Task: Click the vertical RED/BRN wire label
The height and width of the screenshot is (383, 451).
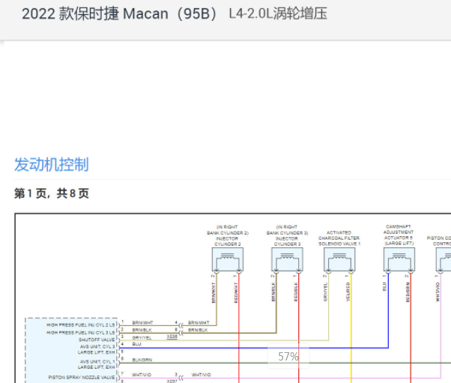Action: (408, 292)
